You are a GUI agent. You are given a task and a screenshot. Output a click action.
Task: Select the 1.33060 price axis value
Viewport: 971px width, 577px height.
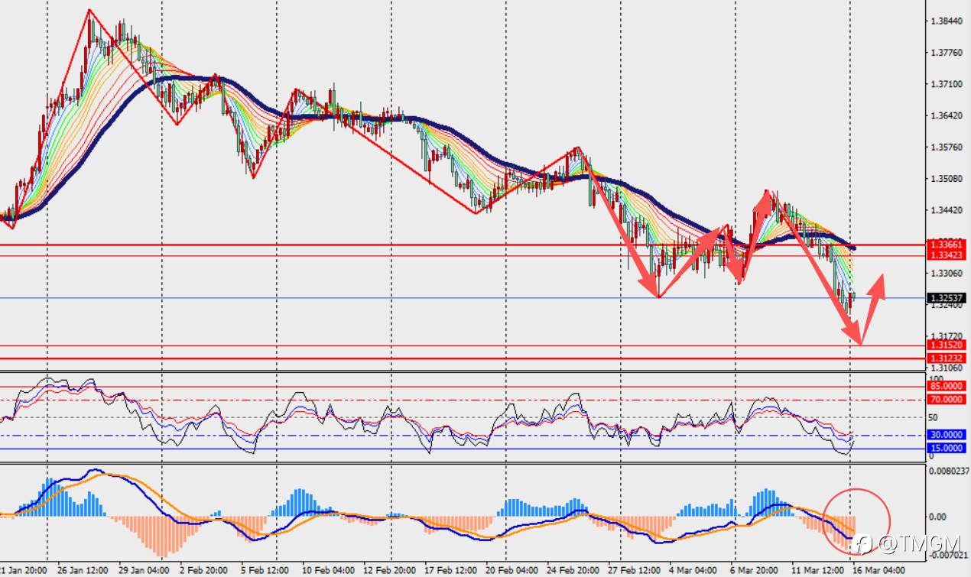click(x=947, y=273)
